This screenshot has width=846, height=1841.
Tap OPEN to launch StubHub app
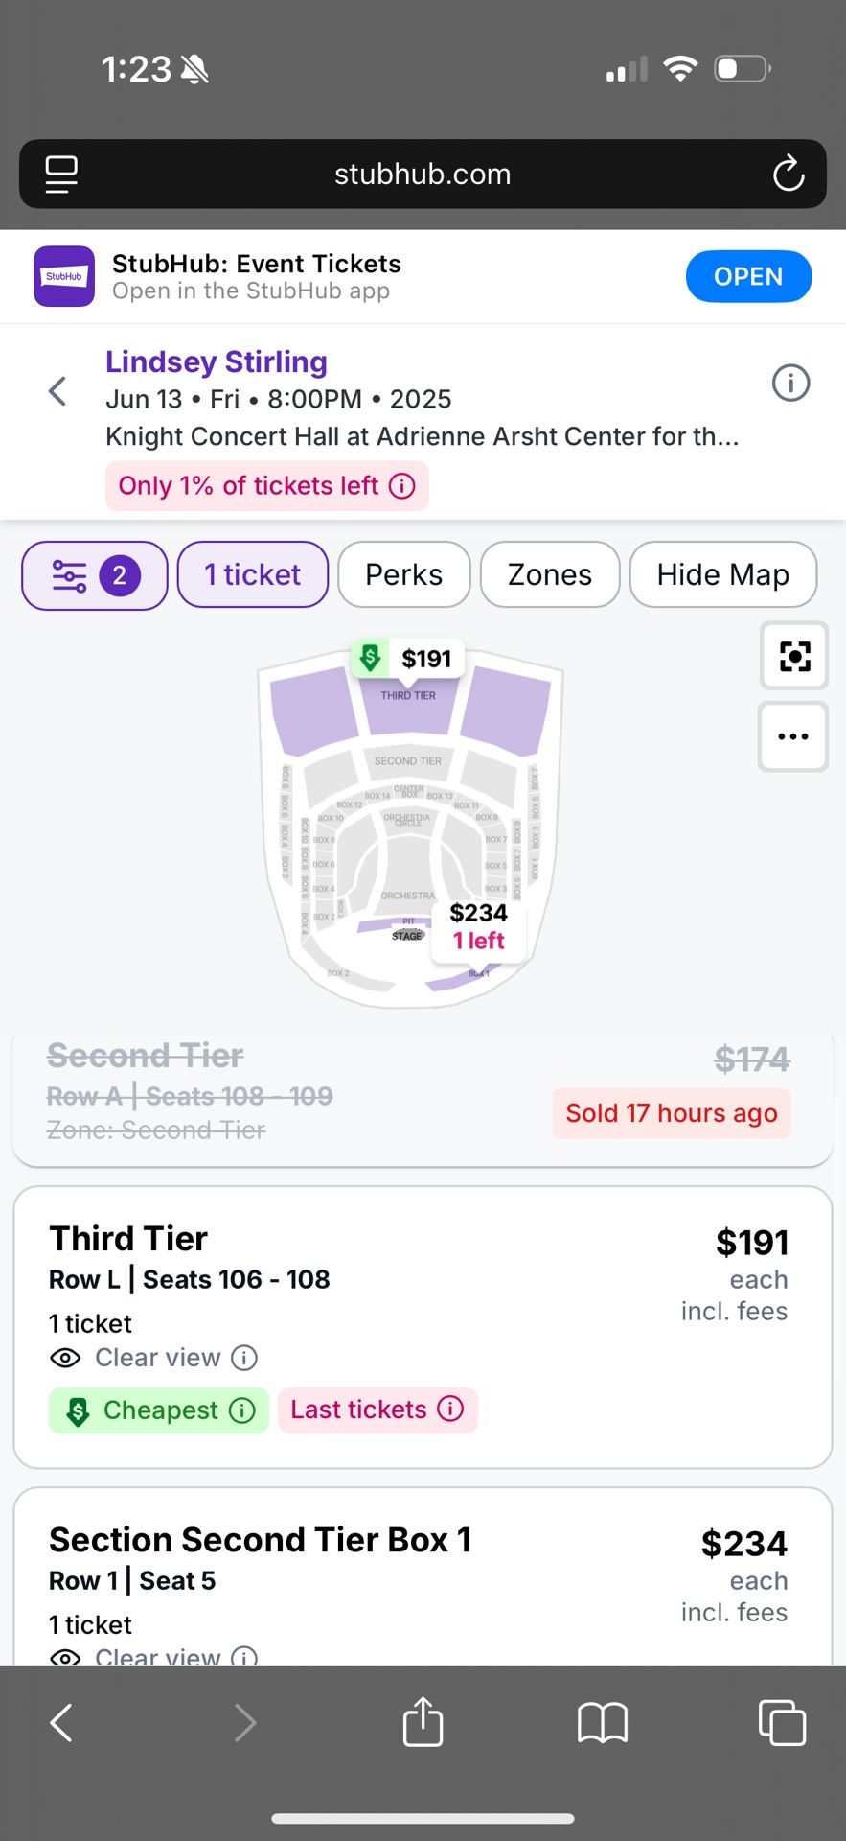(x=748, y=276)
